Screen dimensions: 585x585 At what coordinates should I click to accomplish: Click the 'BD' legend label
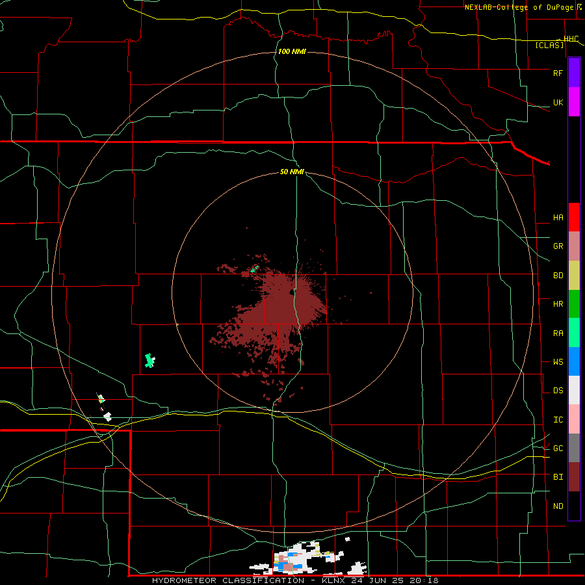pyautogui.click(x=558, y=276)
